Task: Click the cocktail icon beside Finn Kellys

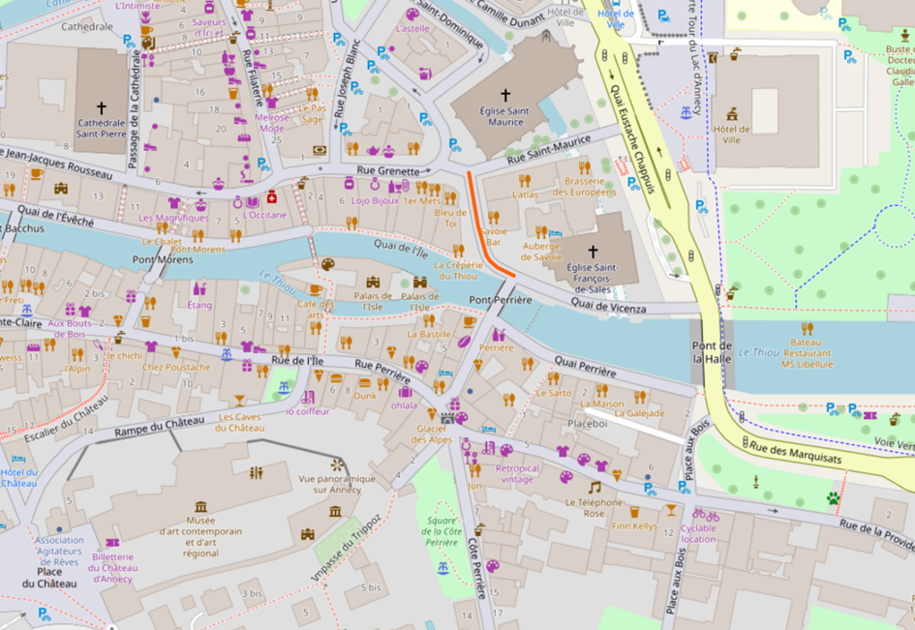Action: click(670, 510)
